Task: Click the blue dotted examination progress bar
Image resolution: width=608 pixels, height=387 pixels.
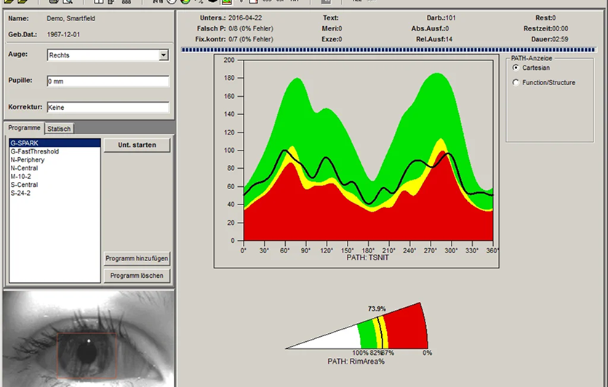Action: (388, 49)
